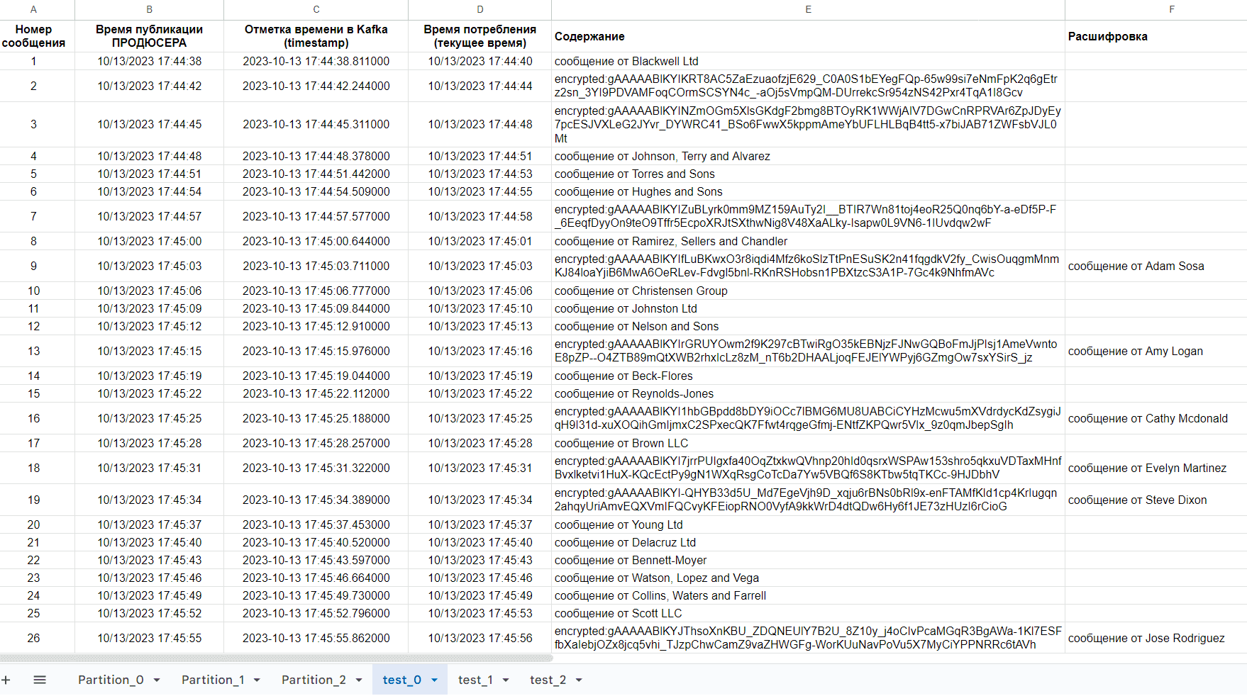Switch to the Partition_1 sheet tab

click(213, 680)
